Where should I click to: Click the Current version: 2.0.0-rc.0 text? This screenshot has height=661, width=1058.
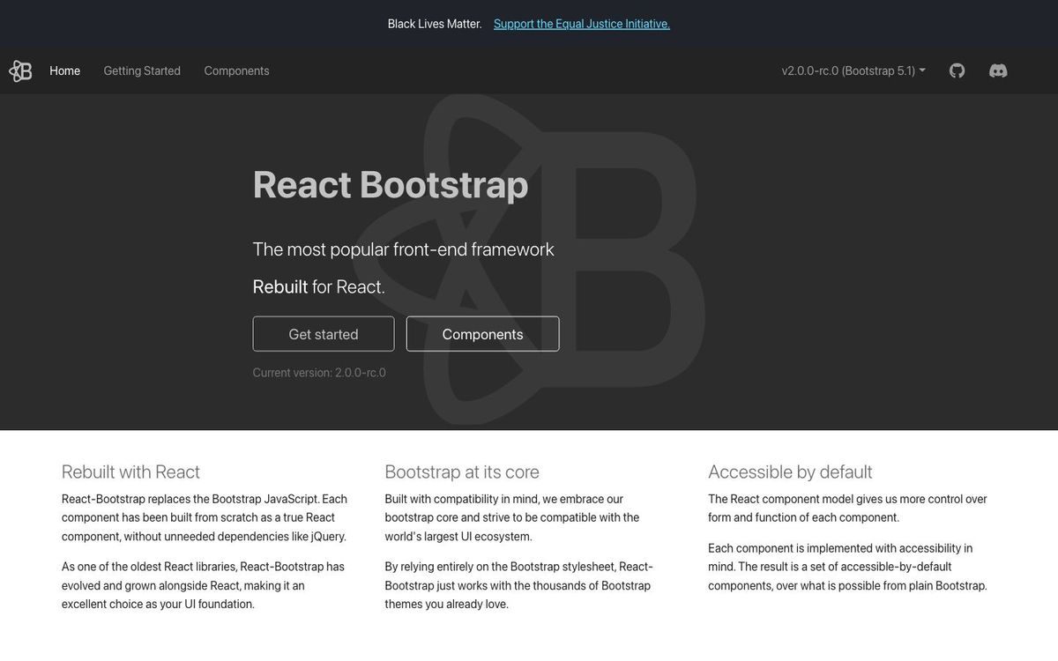(x=319, y=372)
